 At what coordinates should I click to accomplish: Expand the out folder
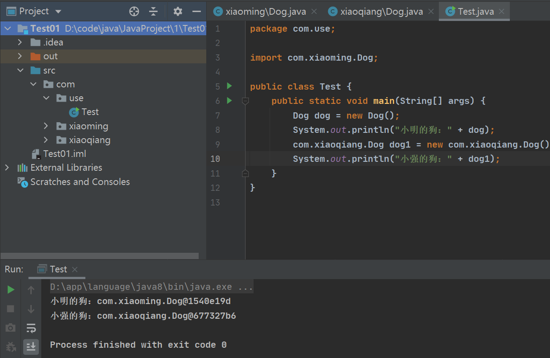(x=20, y=56)
